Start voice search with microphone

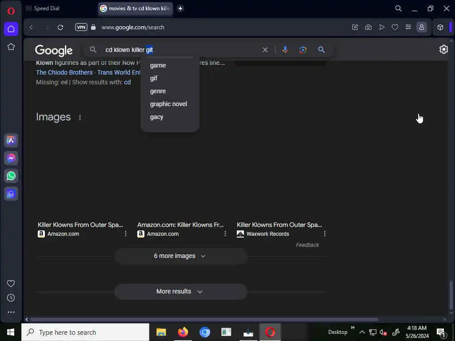pos(285,50)
